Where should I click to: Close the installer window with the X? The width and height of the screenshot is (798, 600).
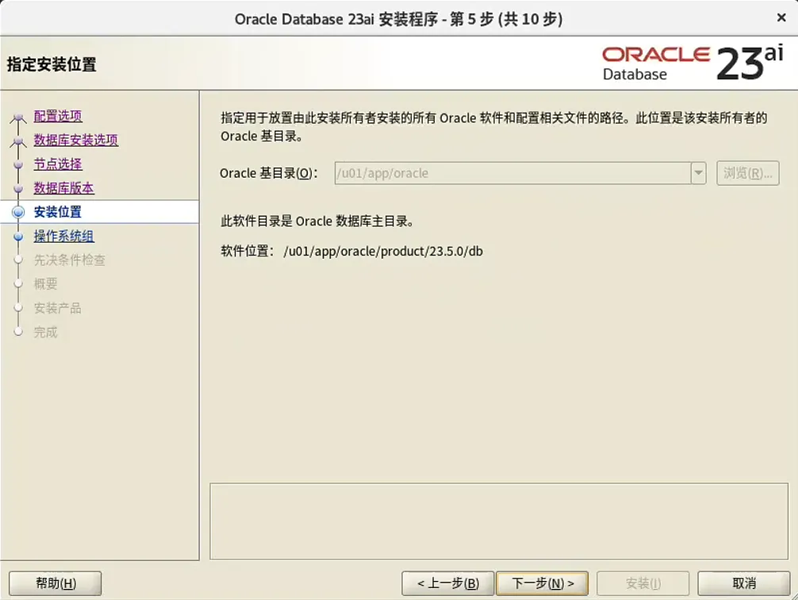tap(781, 17)
